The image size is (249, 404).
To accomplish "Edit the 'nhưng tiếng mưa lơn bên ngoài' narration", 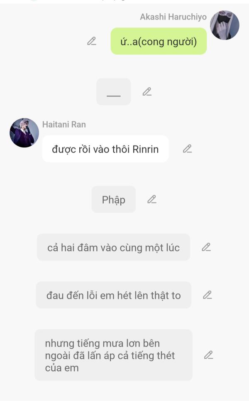I will click(x=209, y=355).
